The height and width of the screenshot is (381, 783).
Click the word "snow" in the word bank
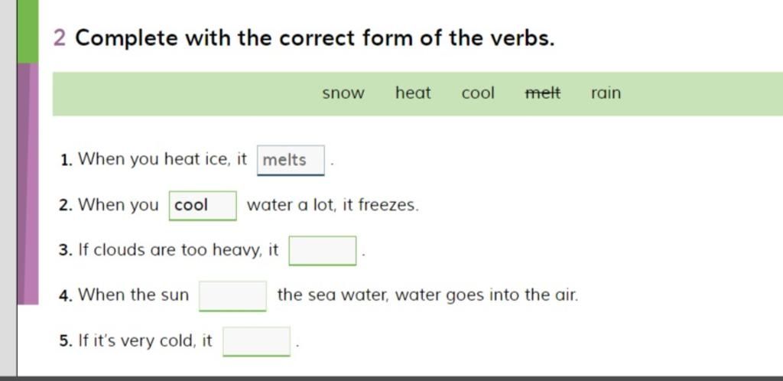coord(343,93)
